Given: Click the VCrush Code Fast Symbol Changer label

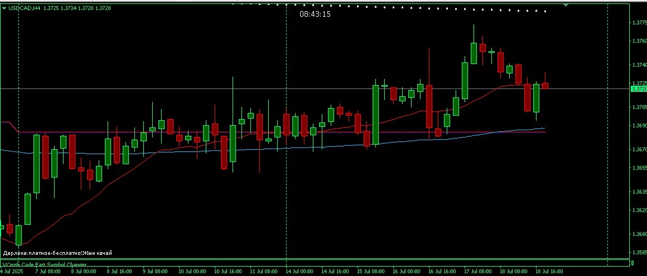Looking at the screenshot, I should pos(45,264).
